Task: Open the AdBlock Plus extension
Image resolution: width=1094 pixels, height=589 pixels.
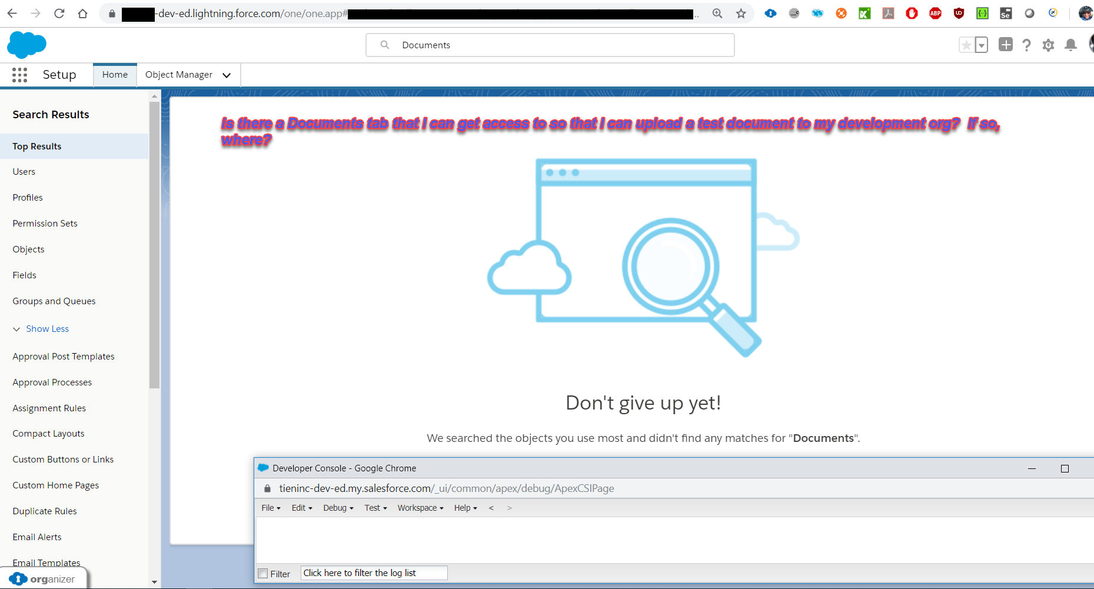Action: (935, 13)
